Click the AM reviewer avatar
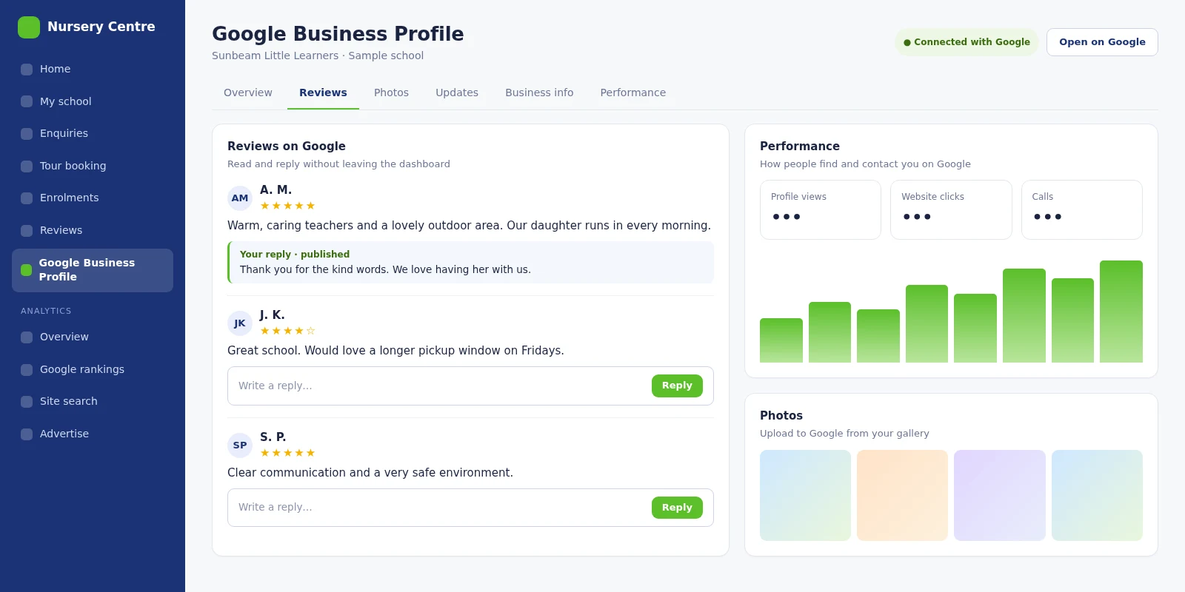Viewport: 1185px width, 592px height. [240, 198]
